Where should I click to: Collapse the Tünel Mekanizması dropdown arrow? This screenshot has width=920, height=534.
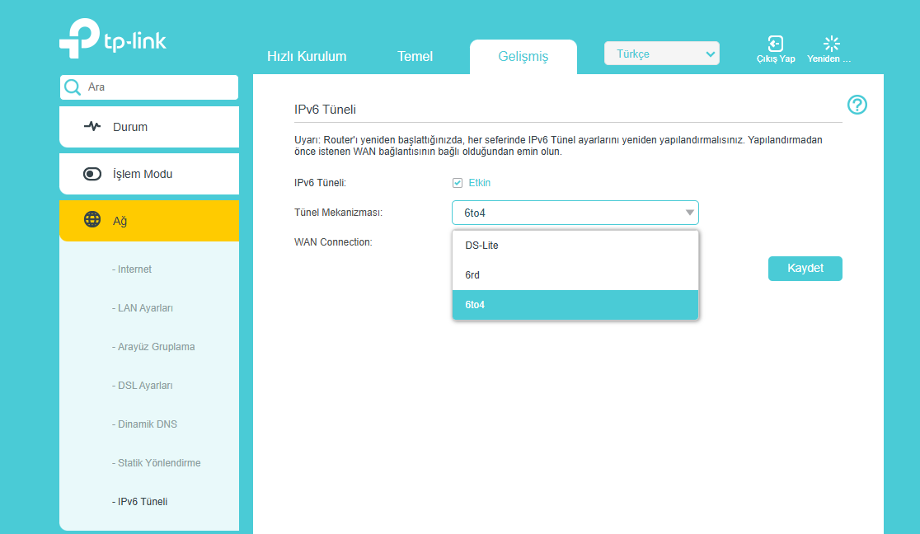(689, 213)
